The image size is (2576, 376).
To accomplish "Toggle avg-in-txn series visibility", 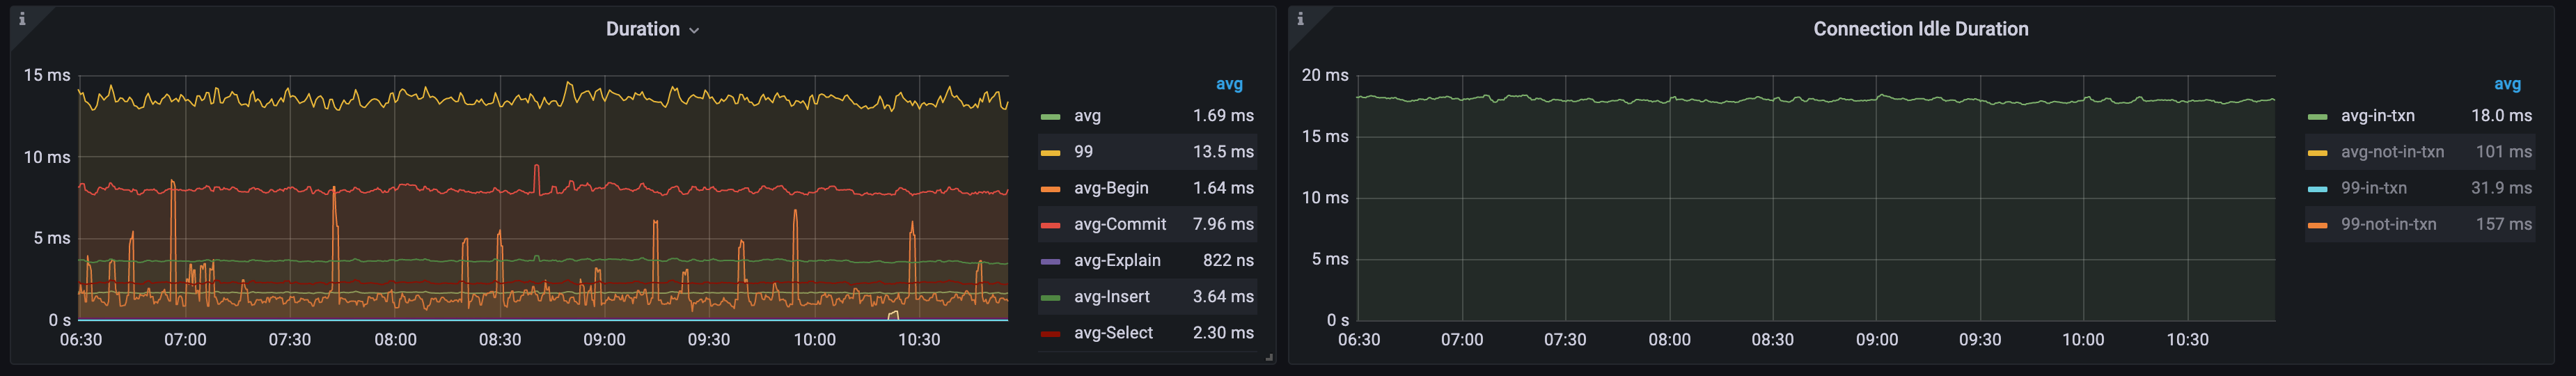I will click(x=2377, y=116).
